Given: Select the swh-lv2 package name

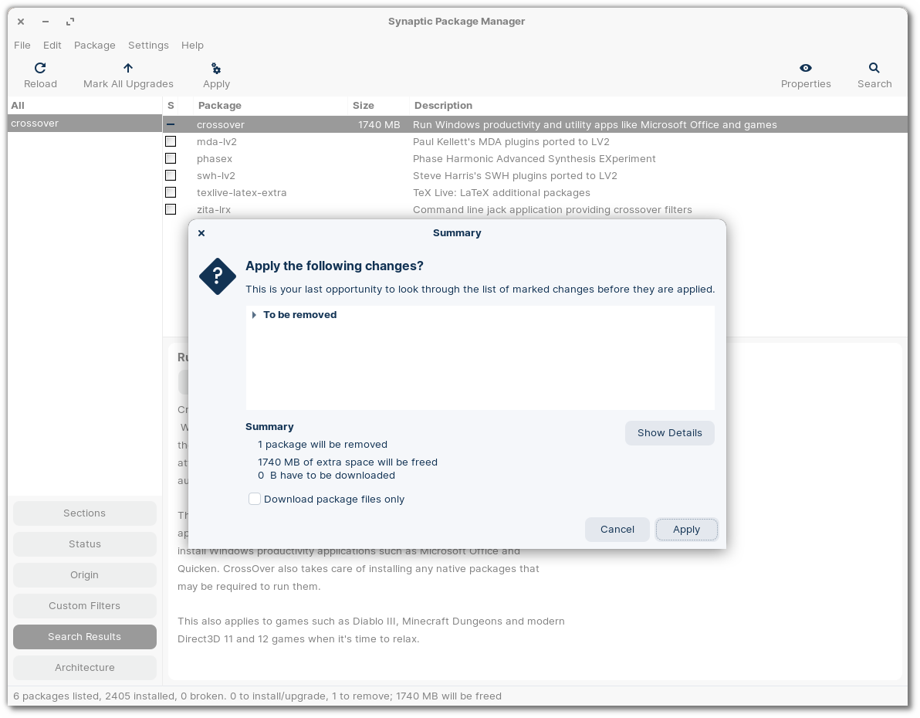Looking at the screenshot, I should (x=216, y=175).
